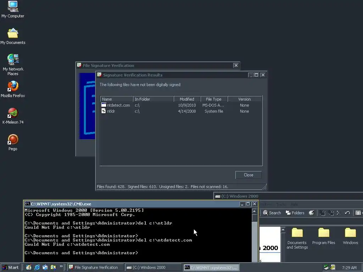Click the Signature Verification Results title icon

(99, 74)
